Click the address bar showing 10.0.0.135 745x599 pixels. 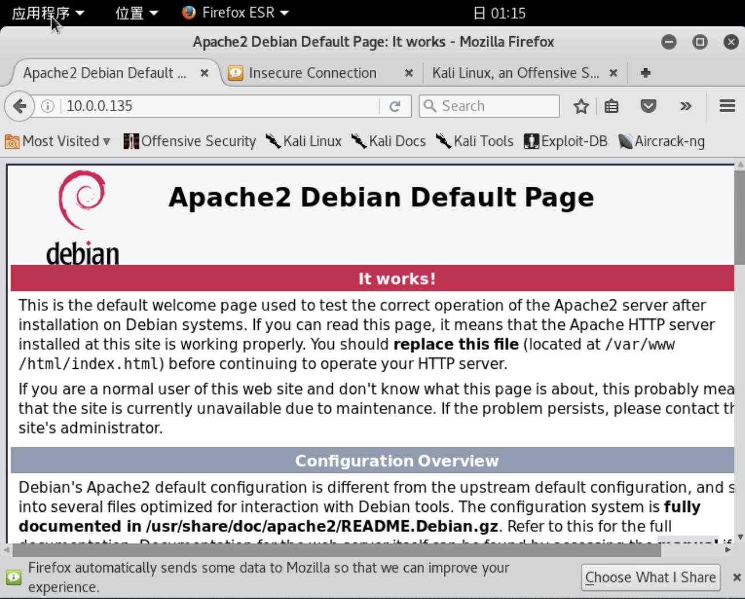coord(220,106)
